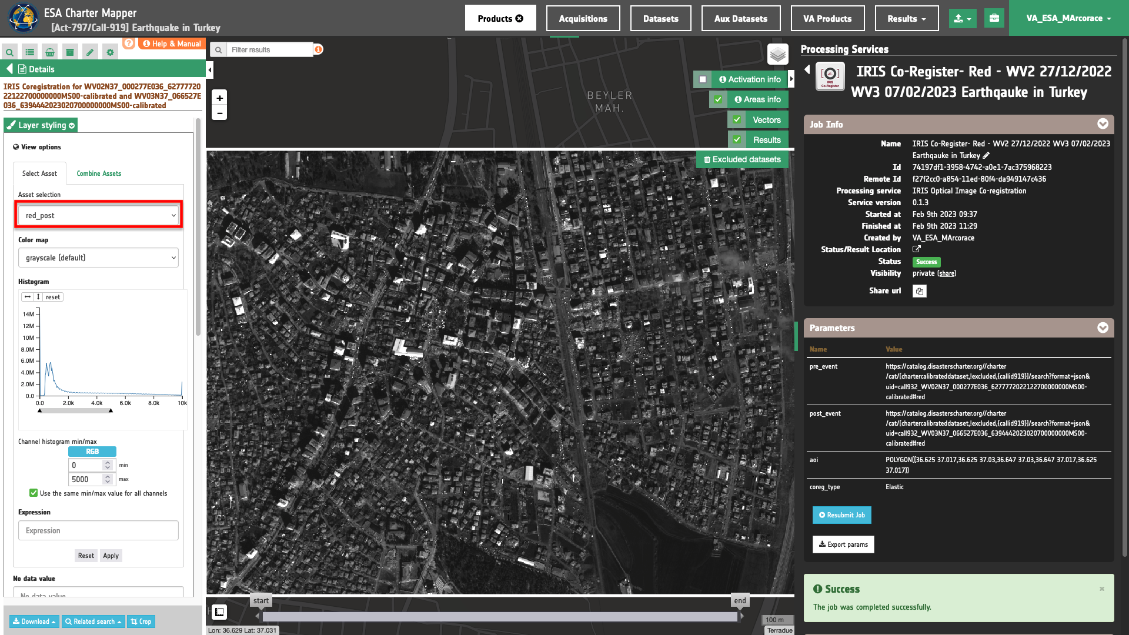Switch to the Products tab
Image resolution: width=1129 pixels, height=635 pixels.
point(500,18)
